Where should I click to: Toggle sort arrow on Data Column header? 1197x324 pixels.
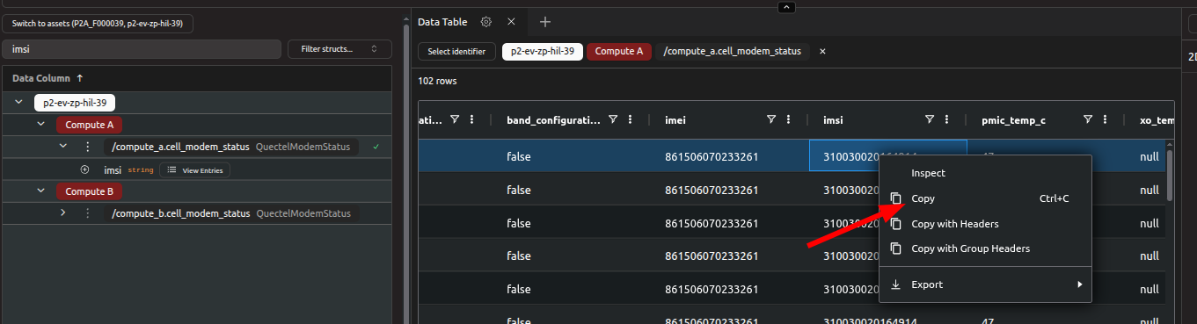tap(80, 78)
